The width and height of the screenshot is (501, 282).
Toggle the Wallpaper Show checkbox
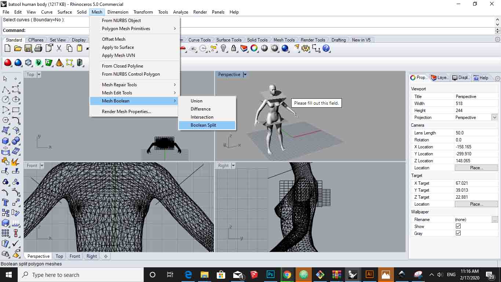click(458, 226)
